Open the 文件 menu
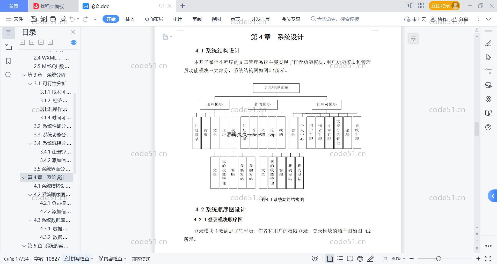This screenshot has height=264, width=497. 14,19
